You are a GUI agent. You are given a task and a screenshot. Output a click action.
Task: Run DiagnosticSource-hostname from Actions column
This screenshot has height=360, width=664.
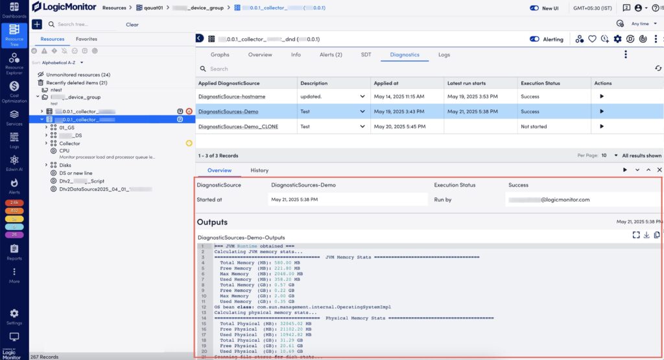[x=602, y=96]
